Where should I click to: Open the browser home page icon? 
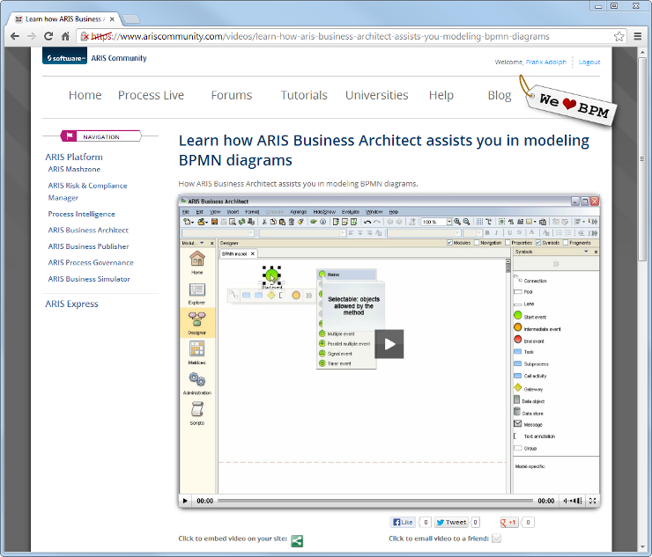pyautogui.click(x=65, y=37)
